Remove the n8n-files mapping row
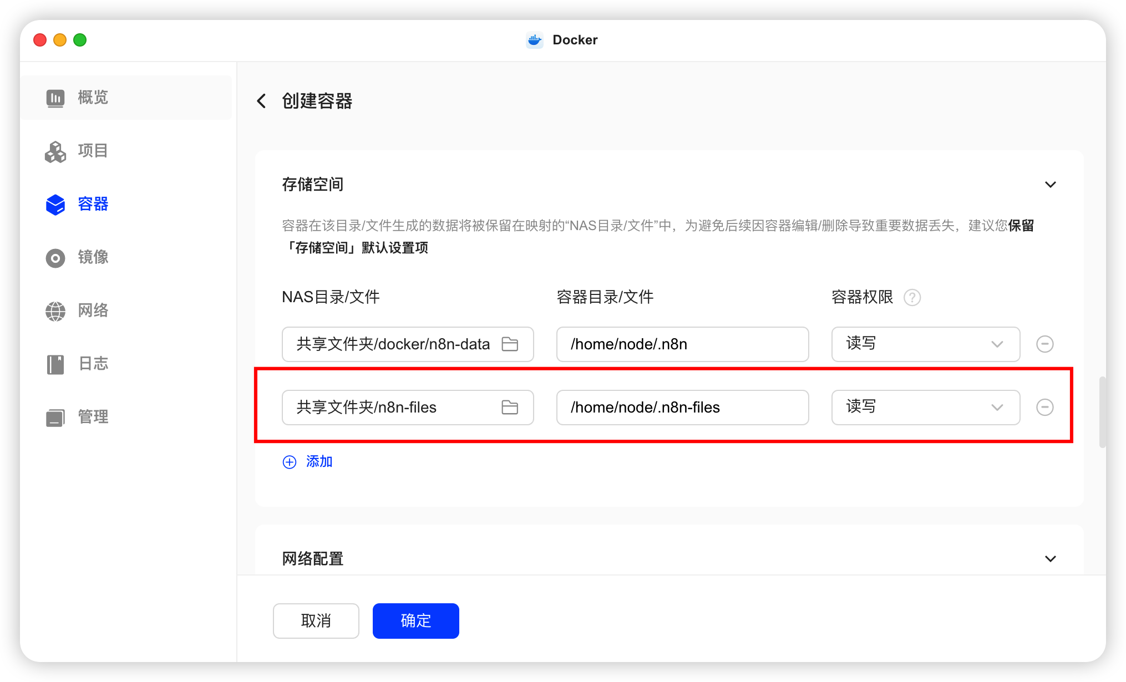Screen dimensions: 1126x682 1044,408
